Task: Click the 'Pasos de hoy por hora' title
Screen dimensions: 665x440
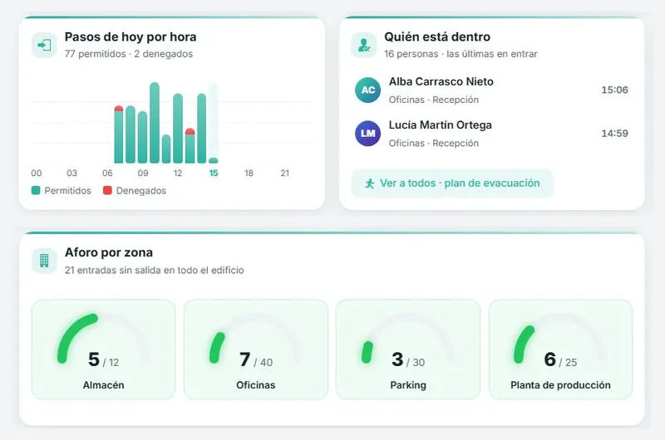Action: pos(131,37)
